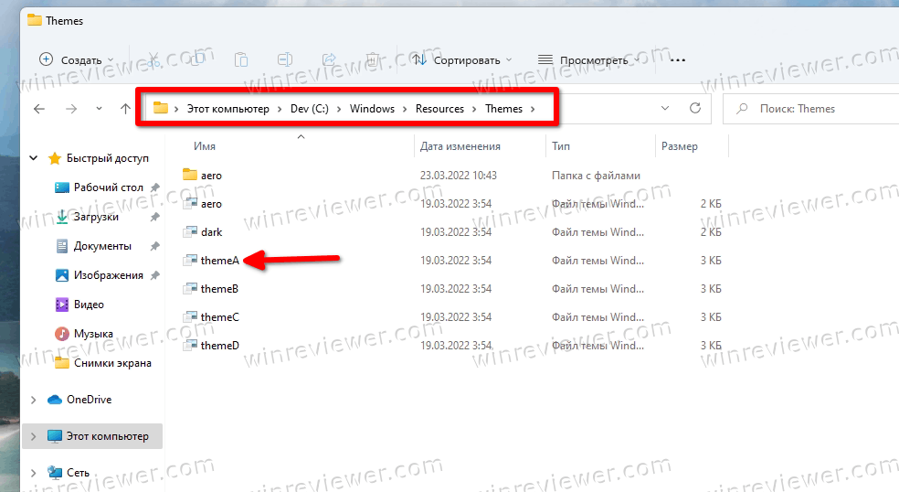Click the Delete trash icon
The height and width of the screenshot is (492, 899).
tap(373, 59)
